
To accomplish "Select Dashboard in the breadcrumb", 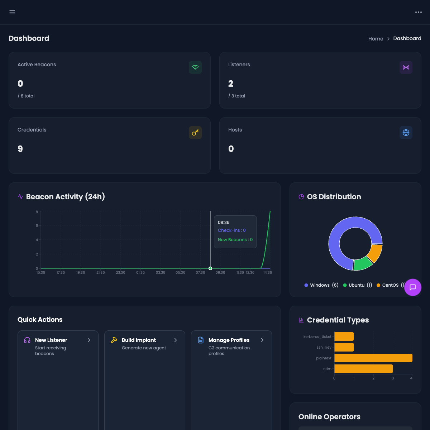I will [407, 38].
